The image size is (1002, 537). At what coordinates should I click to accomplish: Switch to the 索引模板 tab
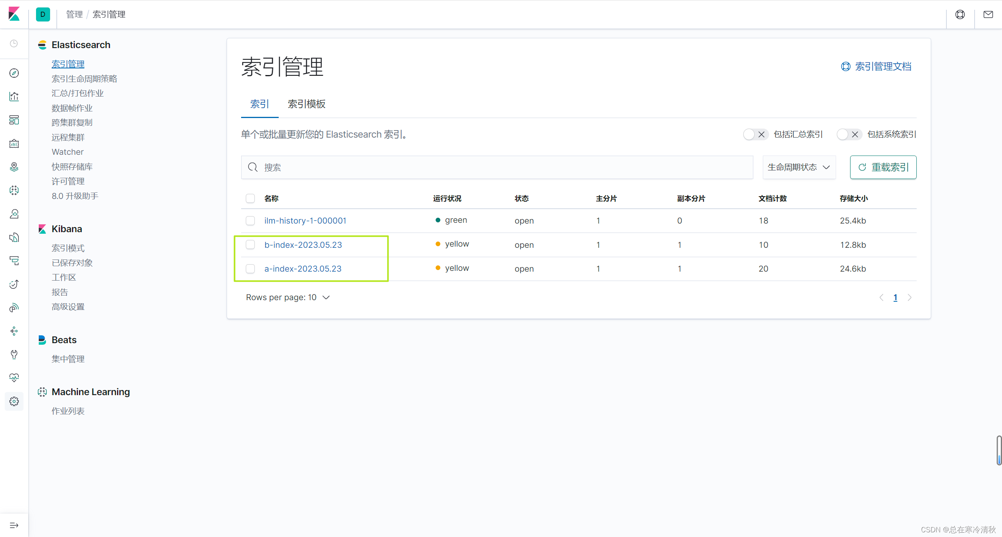pyautogui.click(x=306, y=104)
